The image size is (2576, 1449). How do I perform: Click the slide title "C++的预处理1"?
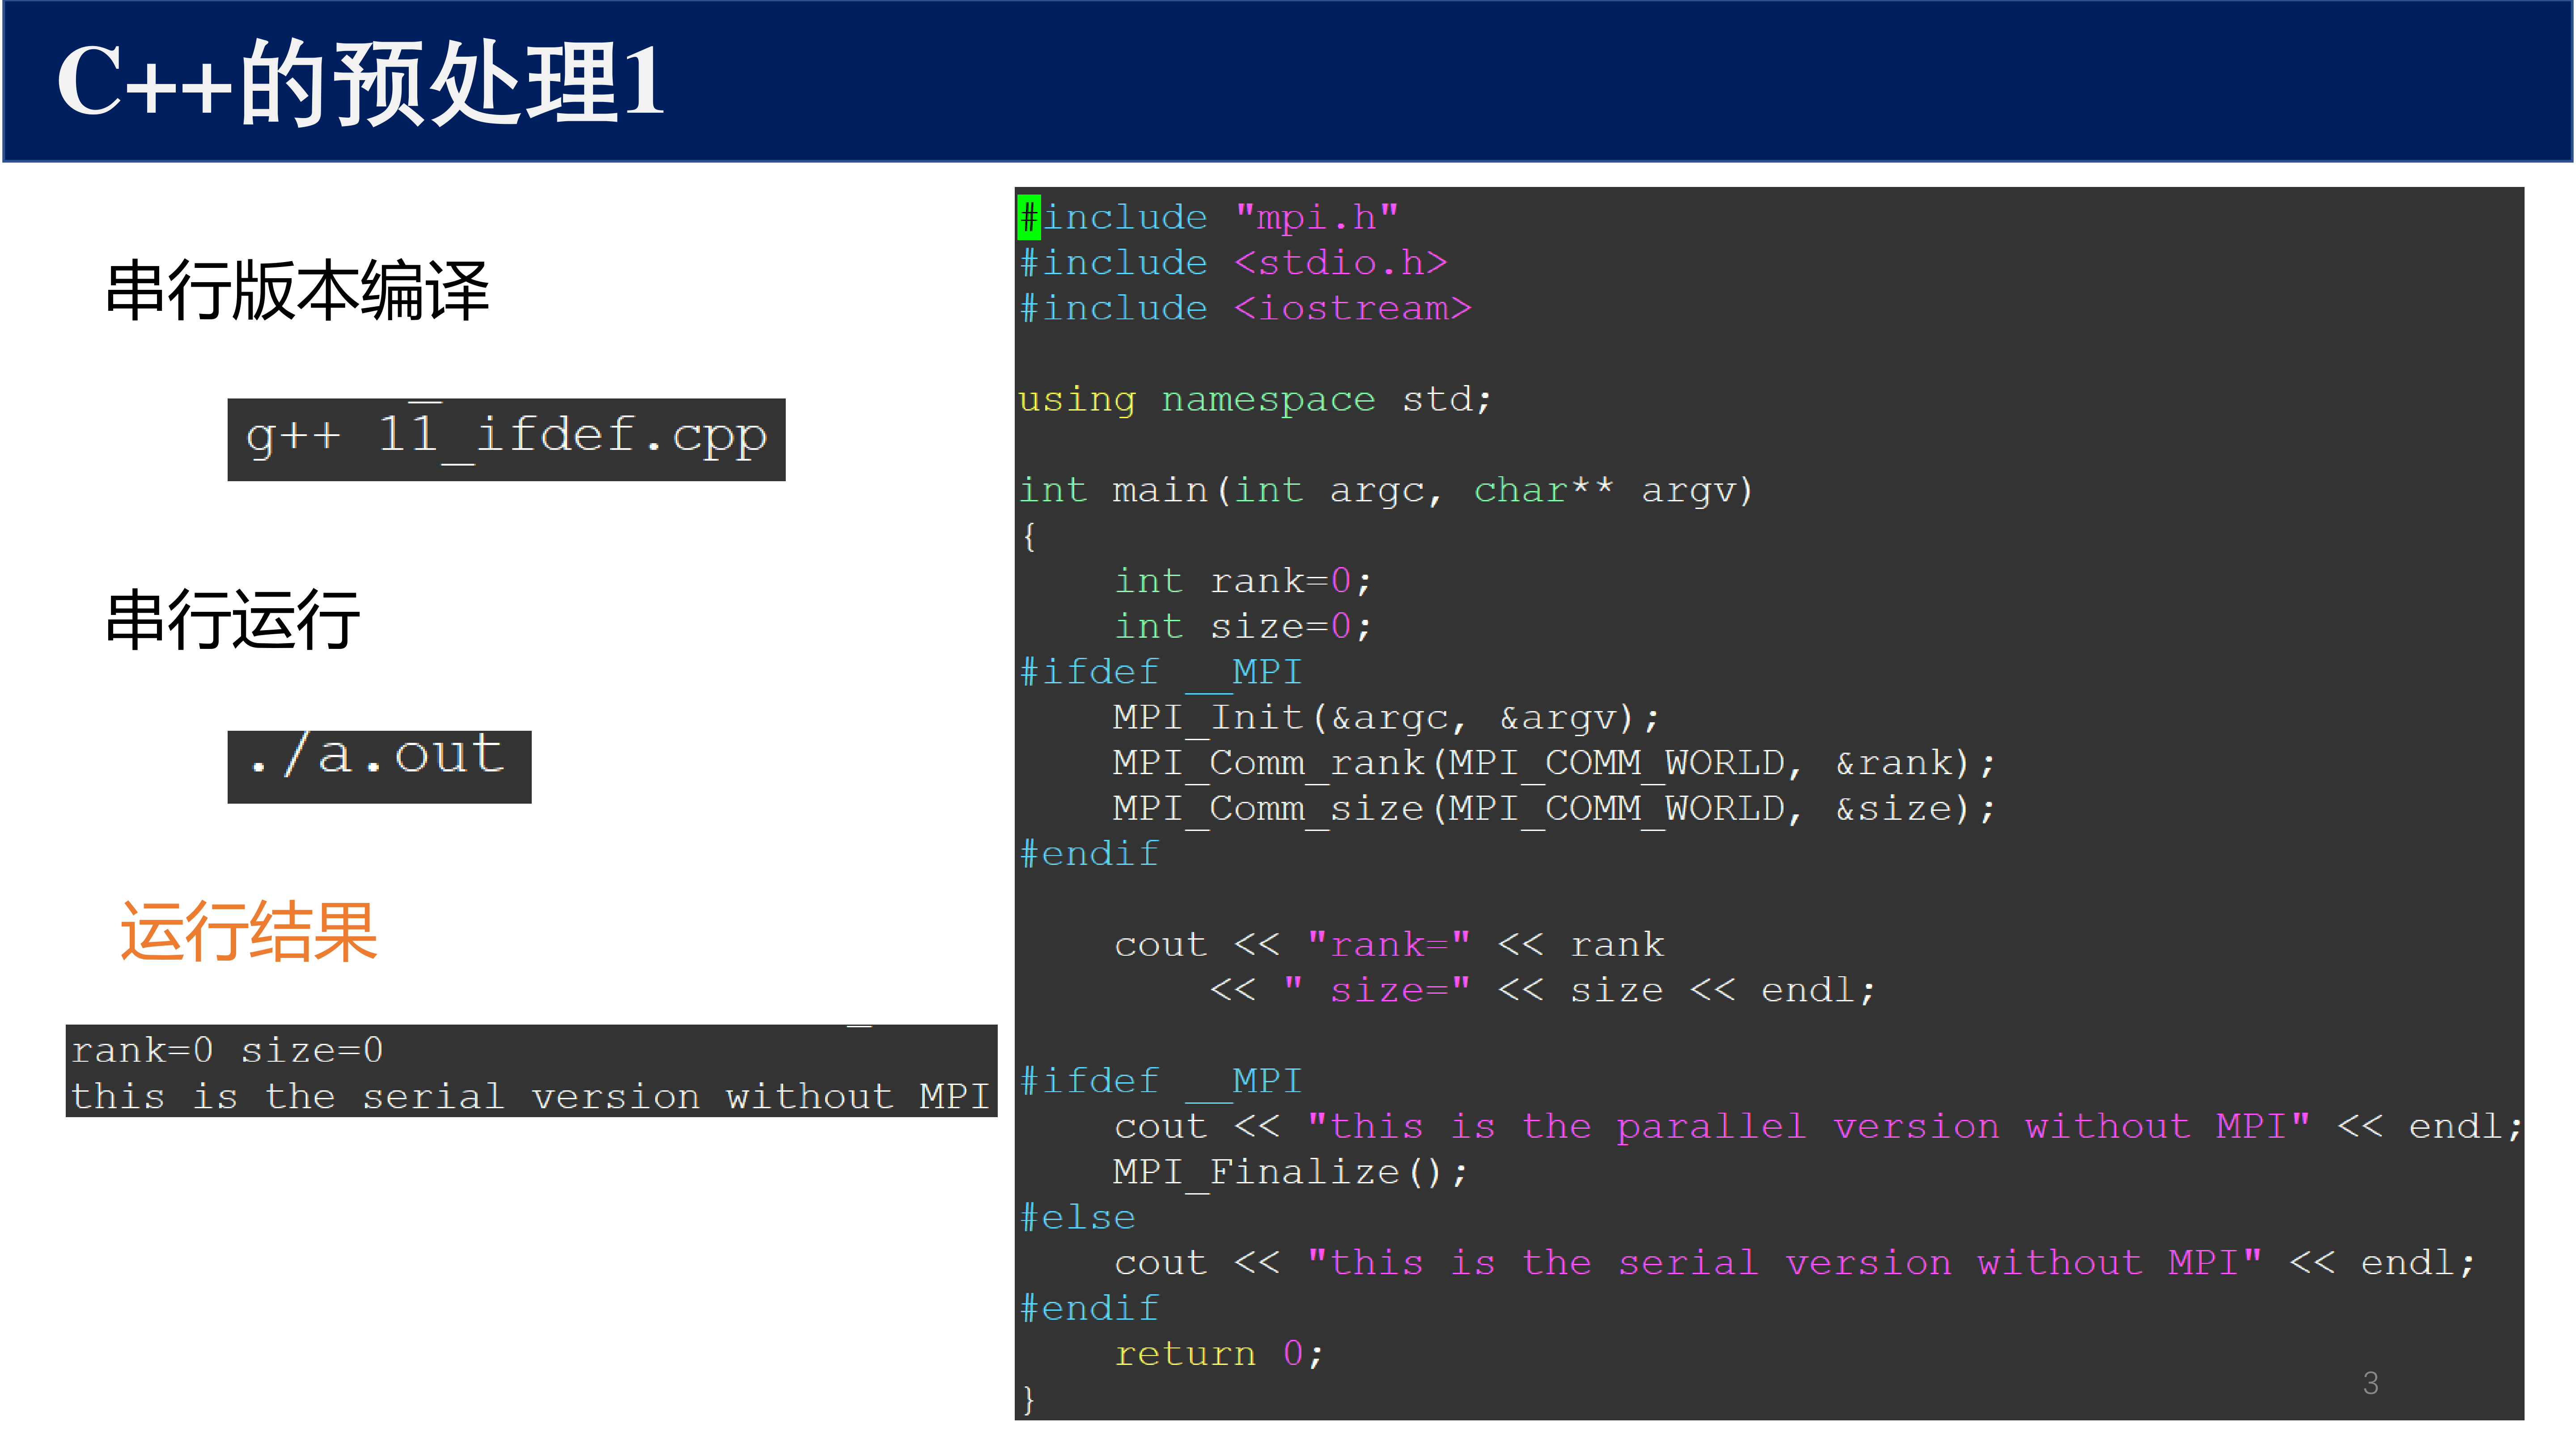361,83
